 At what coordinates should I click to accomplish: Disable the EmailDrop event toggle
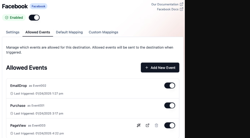click(x=170, y=86)
